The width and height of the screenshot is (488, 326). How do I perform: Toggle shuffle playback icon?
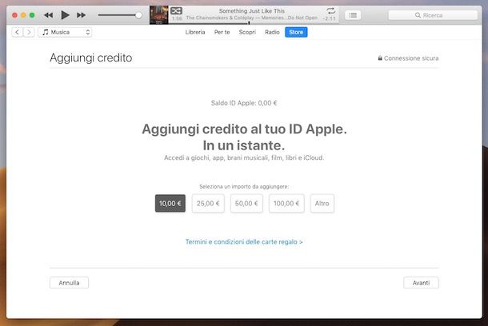176,11
